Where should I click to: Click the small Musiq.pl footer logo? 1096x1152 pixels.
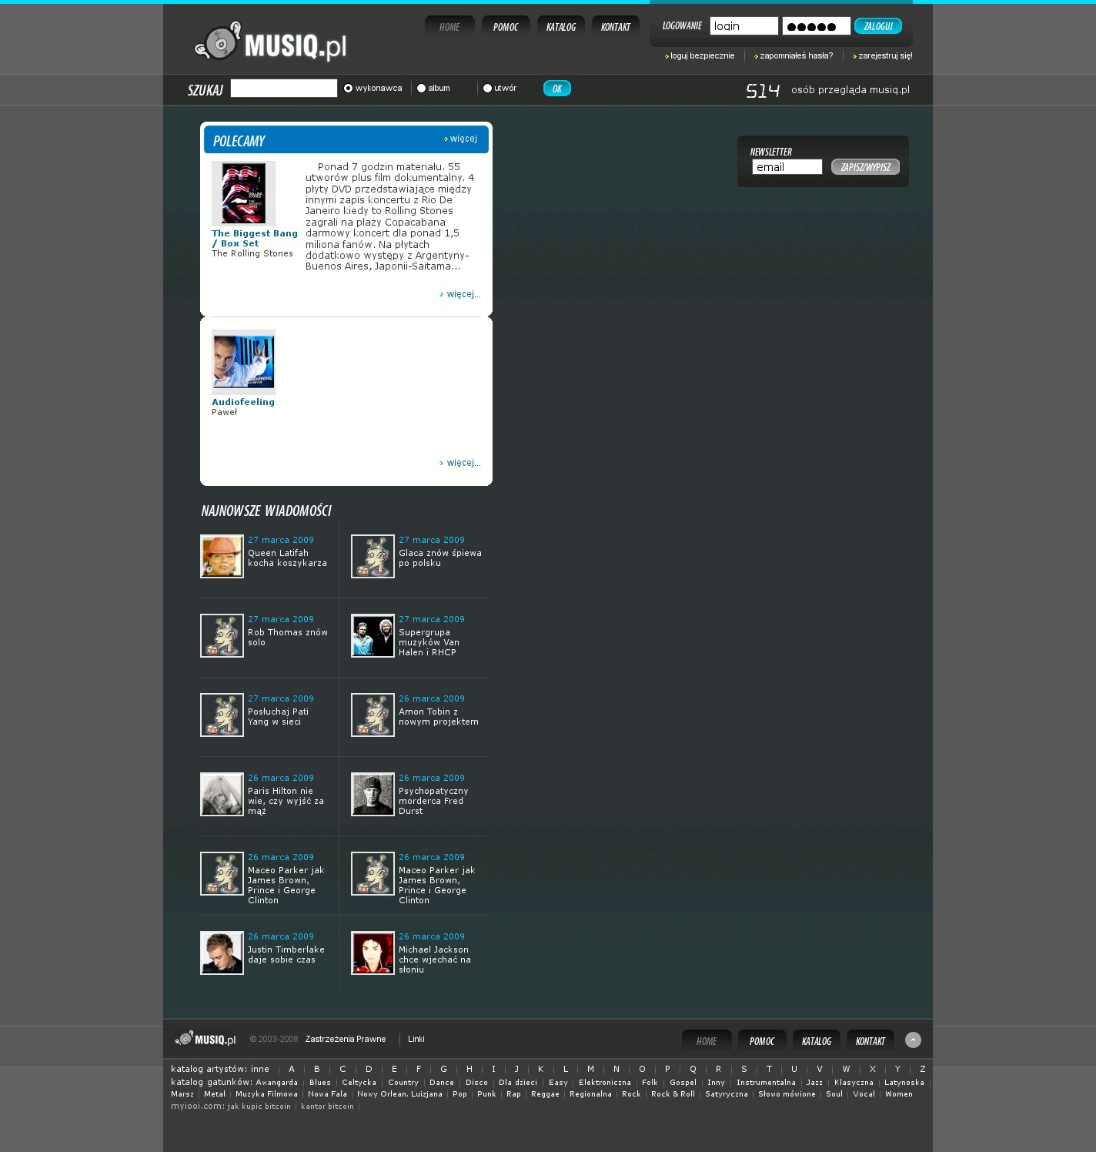[x=205, y=1039]
